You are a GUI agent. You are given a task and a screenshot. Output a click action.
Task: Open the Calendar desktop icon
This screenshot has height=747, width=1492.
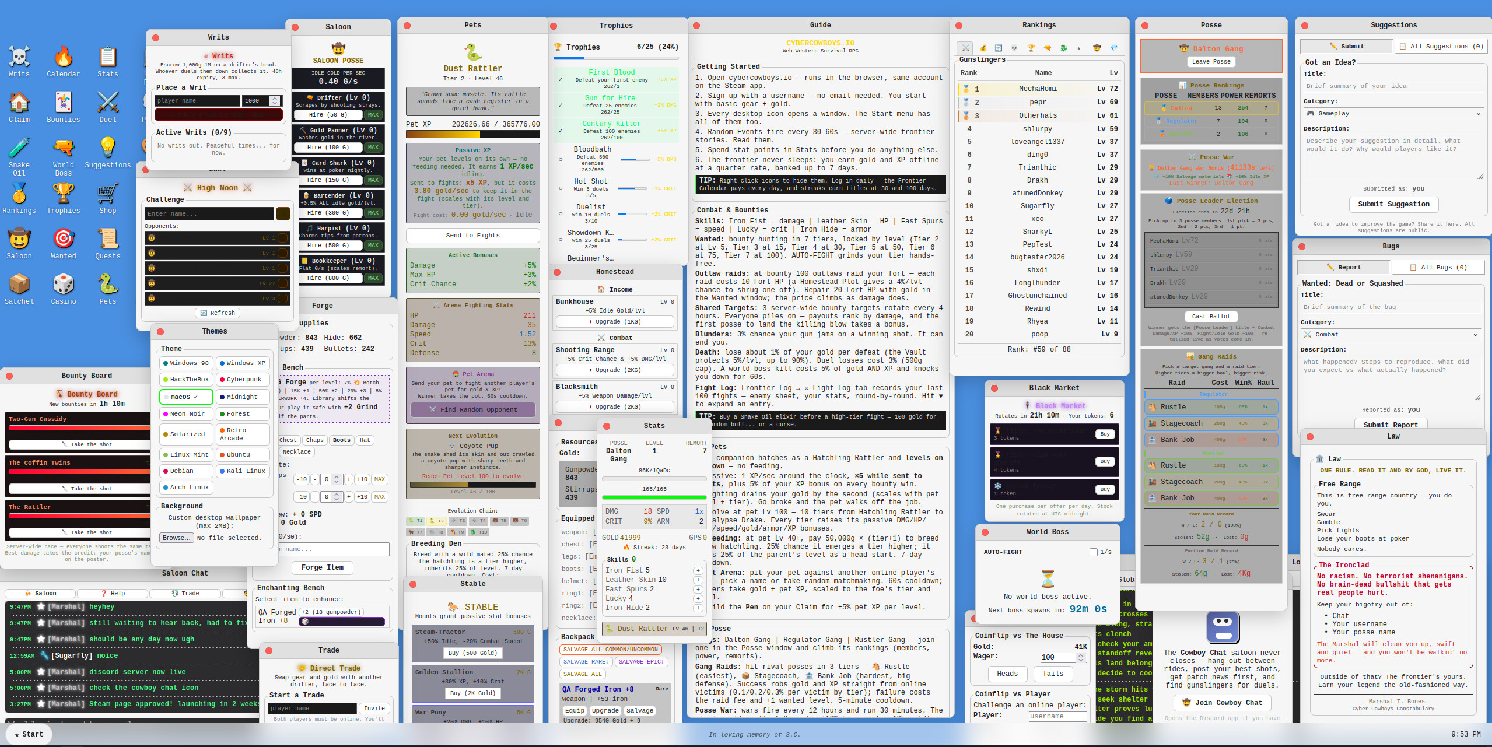pos(64,61)
